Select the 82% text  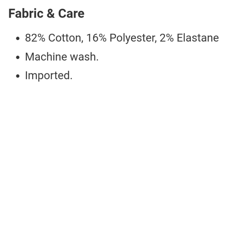coord(35,38)
